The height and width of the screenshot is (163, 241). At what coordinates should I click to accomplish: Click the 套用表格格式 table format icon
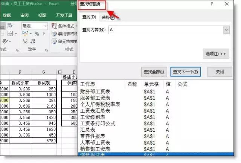(54, 34)
